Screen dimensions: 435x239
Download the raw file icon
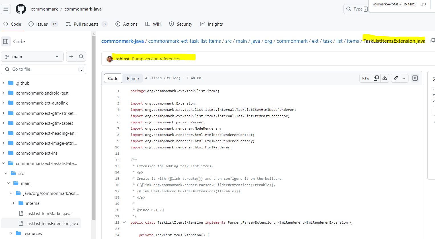point(385,78)
